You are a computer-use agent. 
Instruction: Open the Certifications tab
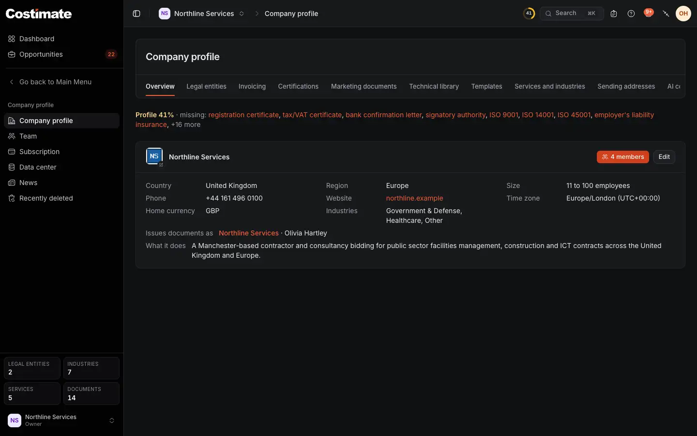298,86
